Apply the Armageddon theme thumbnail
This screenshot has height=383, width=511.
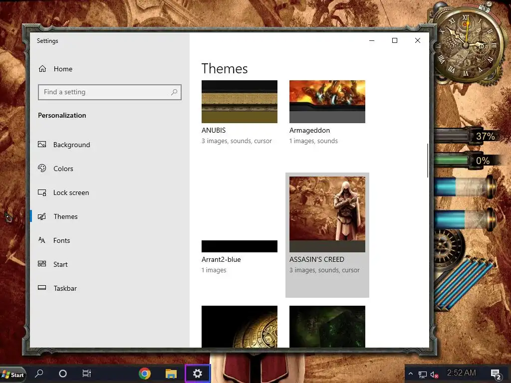pyautogui.click(x=327, y=102)
